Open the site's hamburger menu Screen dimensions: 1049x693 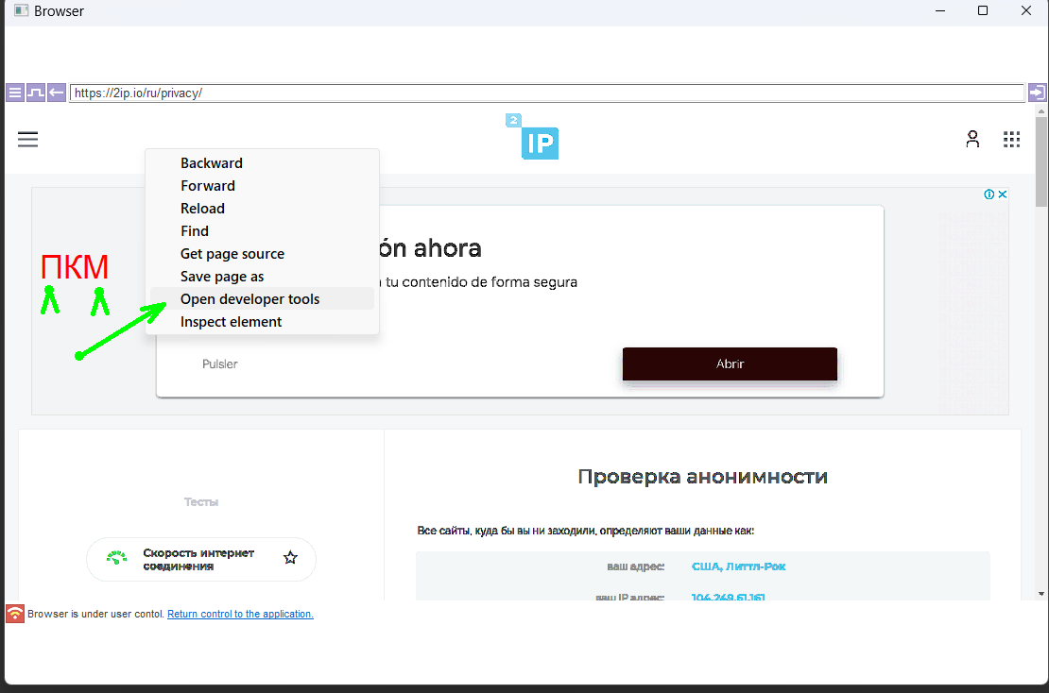click(28, 140)
